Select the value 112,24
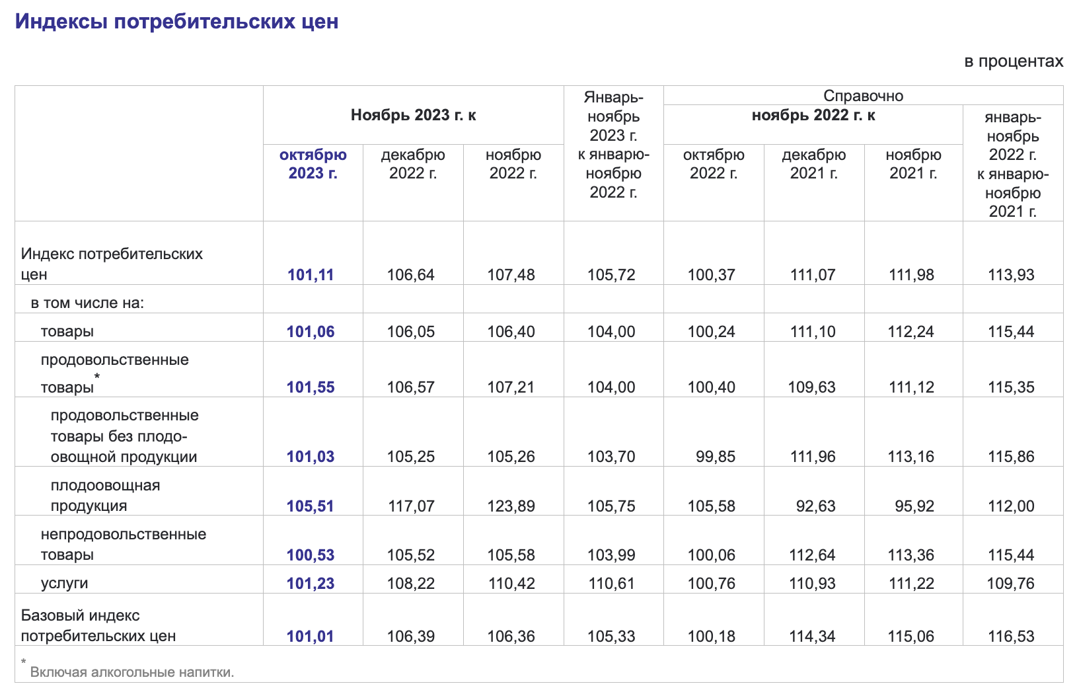1077x694 pixels. click(910, 332)
